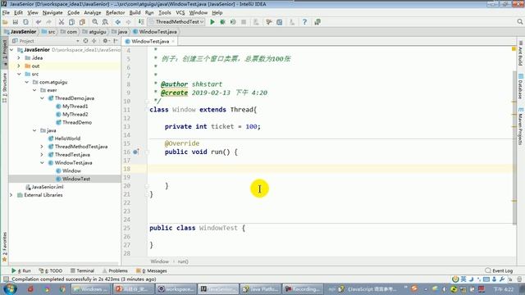Image resolution: width=525 pixels, height=295 pixels.
Task: Collapse the com.atguigu package
Action: 27,82
